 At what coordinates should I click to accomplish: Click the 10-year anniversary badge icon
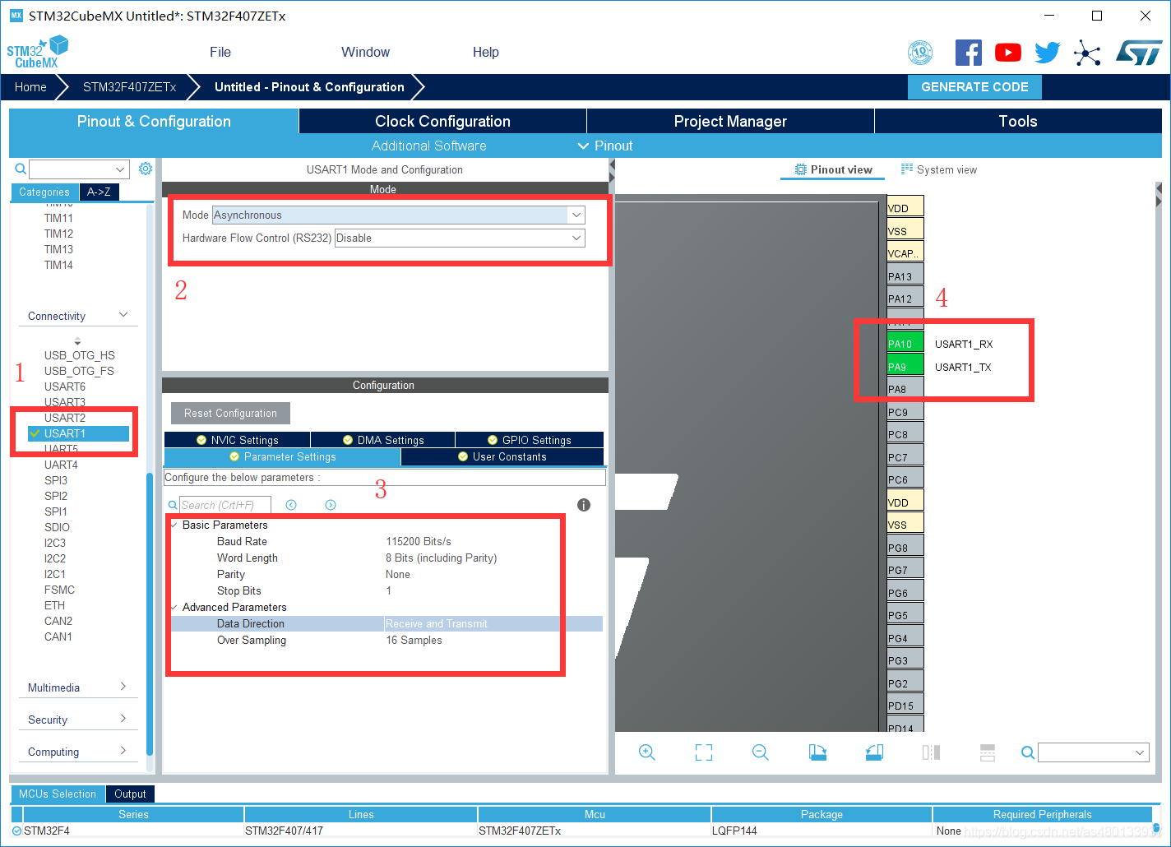(920, 53)
